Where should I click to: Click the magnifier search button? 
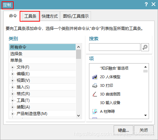[x=145, y=47]
